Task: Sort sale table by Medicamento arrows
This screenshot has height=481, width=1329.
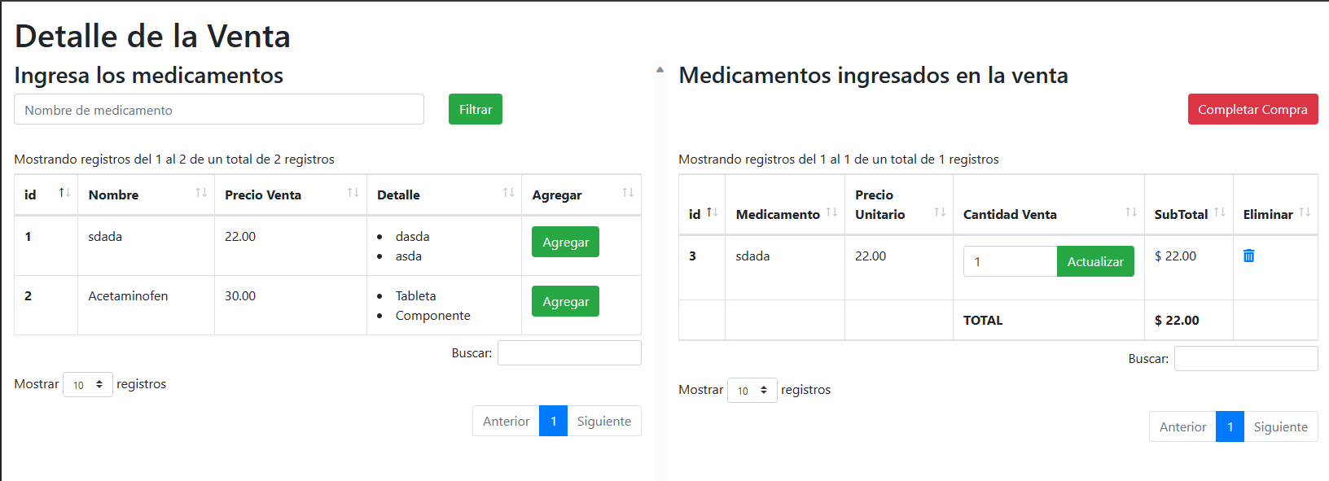Action: pyautogui.click(x=831, y=212)
